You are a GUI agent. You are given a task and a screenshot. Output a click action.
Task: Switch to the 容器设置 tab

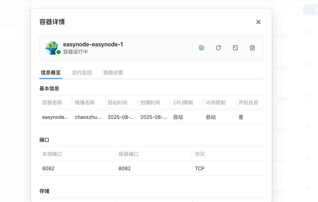click(113, 73)
